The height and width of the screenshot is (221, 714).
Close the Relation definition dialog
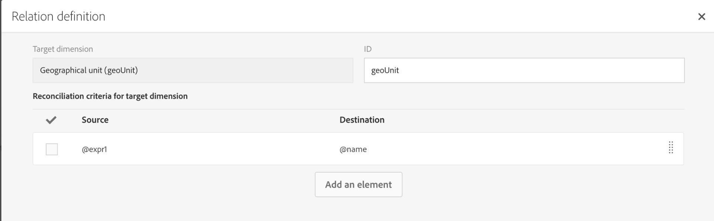click(701, 17)
